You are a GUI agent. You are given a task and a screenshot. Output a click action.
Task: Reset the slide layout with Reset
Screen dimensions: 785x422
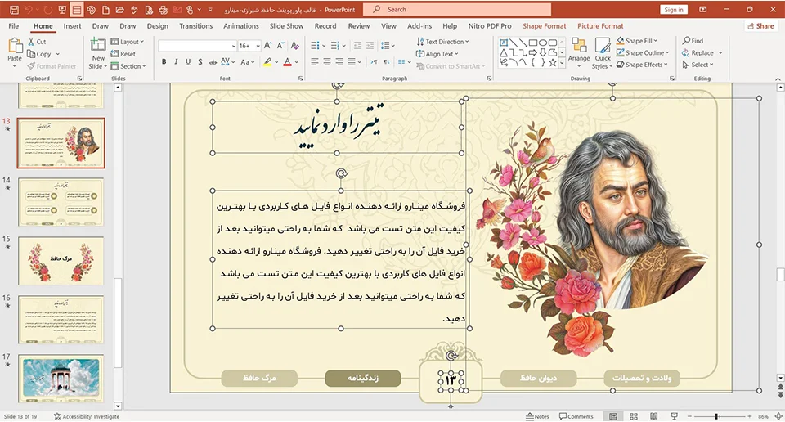123,53
